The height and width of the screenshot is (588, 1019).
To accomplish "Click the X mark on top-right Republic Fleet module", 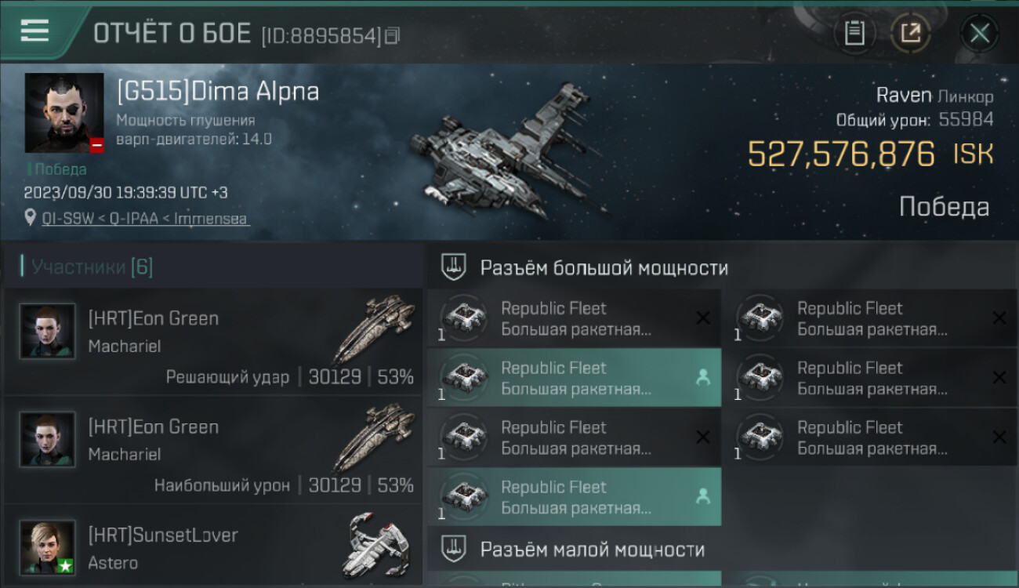I will [999, 318].
